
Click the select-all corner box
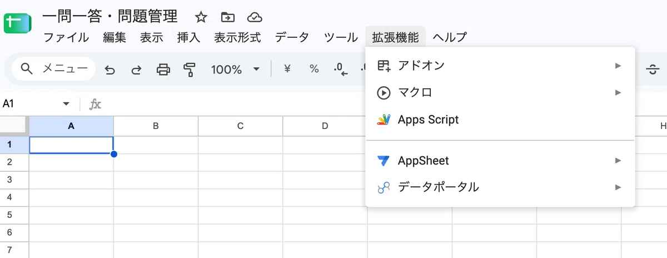(x=14, y=126)
